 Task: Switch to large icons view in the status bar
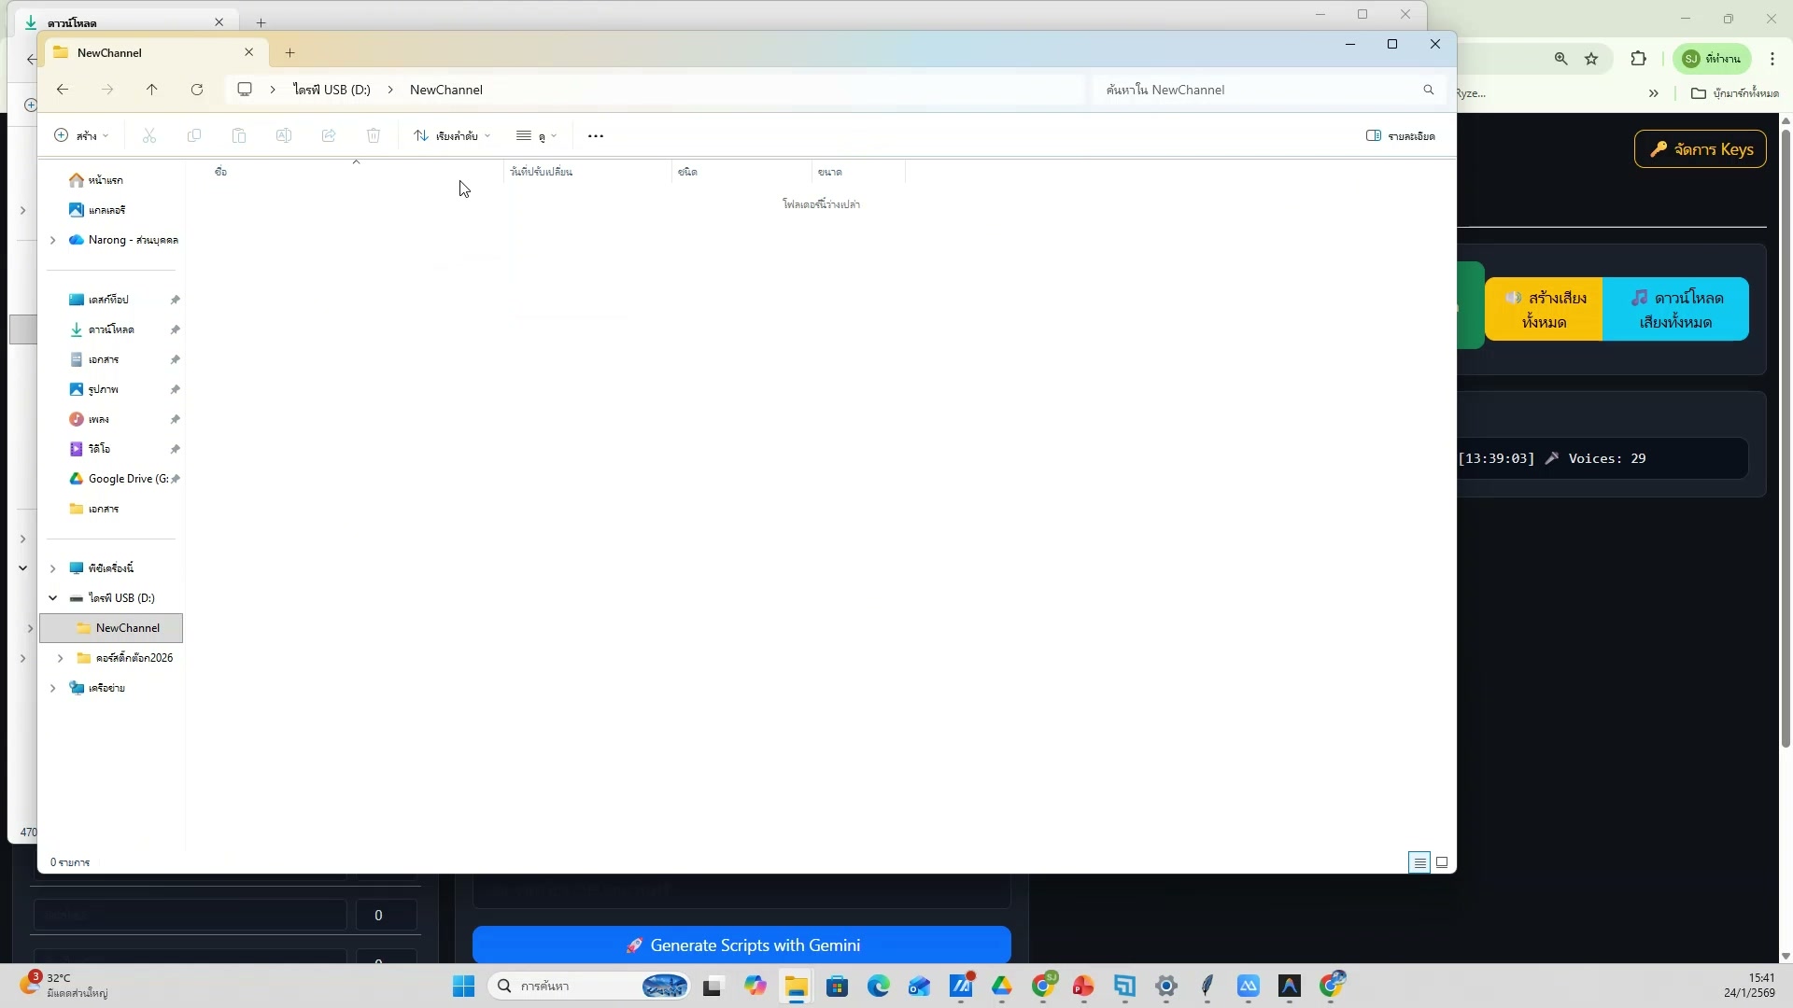click(1442, 862)
